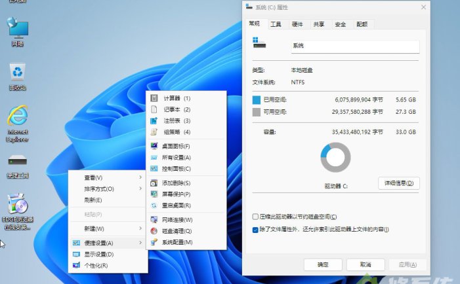Click the 5.65 GB used space value
This screenshot has height=284, width=460.
pos(406,99)
